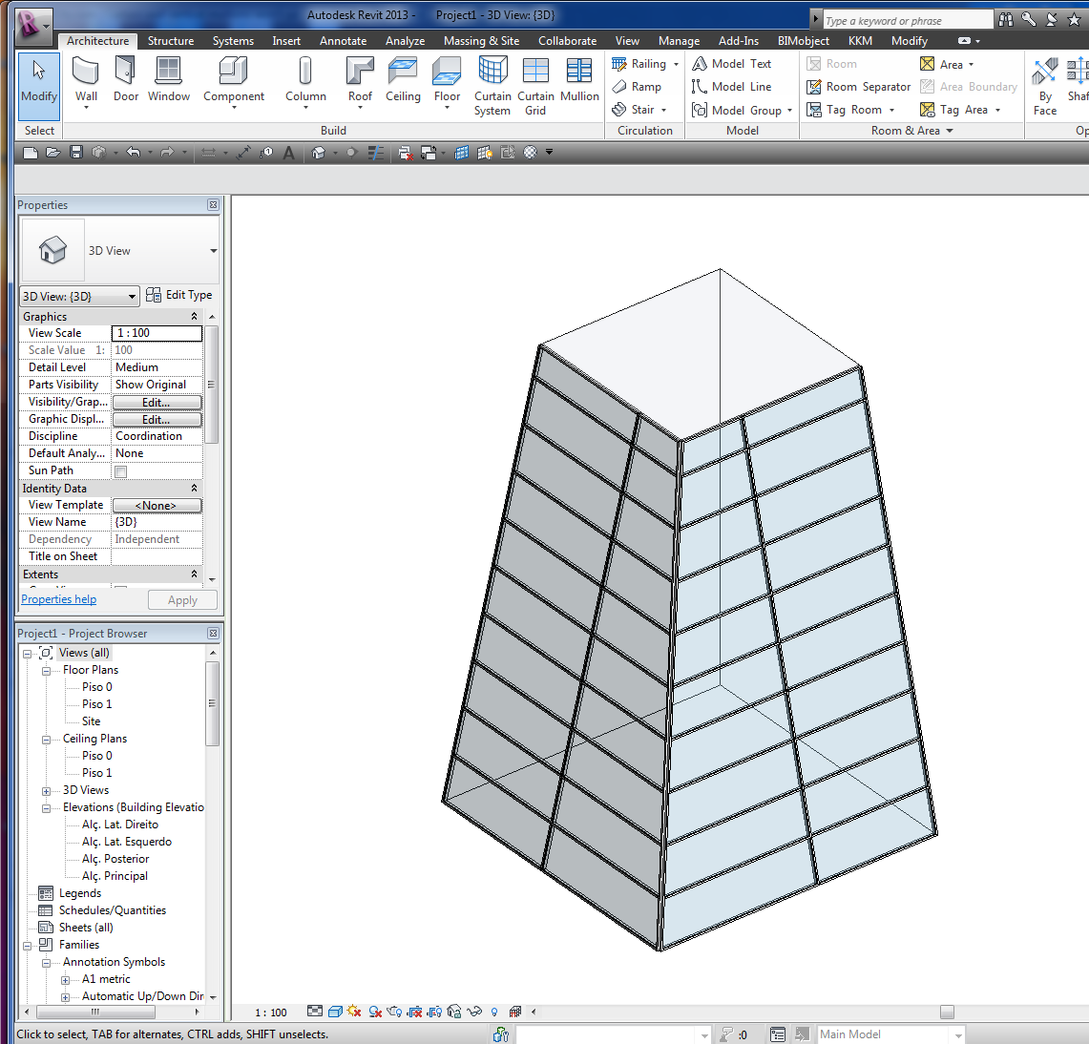Open the Show Rendering Dialog teapot icon
Image resolution: width=1089 pixels, height=1044 pixels.
[x=392, y=1011]
